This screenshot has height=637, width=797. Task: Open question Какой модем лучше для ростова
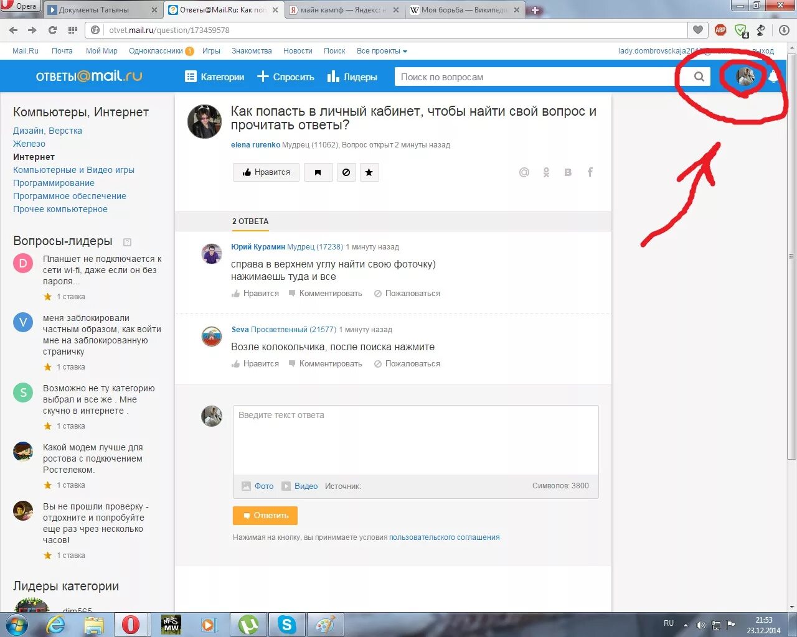pos(93,458)
